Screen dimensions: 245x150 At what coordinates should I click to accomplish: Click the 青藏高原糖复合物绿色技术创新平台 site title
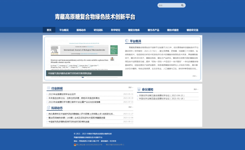coord(95,17)
